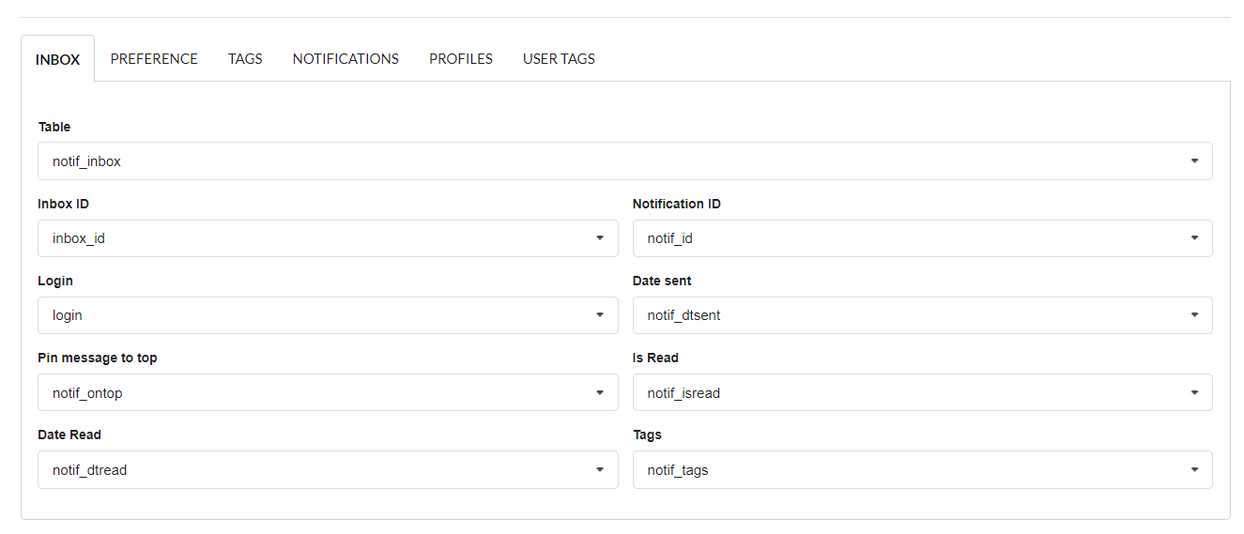Click the "Inbox ID" label text
The height and width of the screenshot is (534, 1244).
point(64,204)
